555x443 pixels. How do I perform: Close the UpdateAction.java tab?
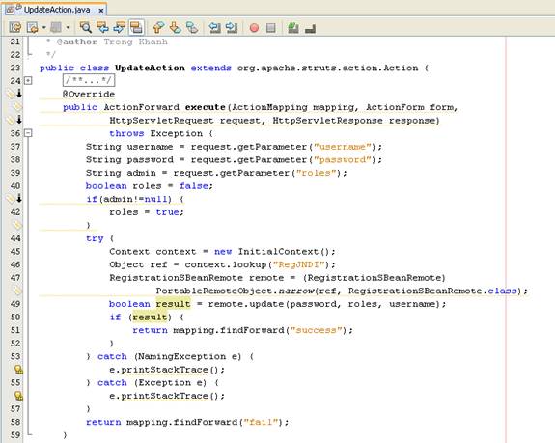click(x=101, y=11)
